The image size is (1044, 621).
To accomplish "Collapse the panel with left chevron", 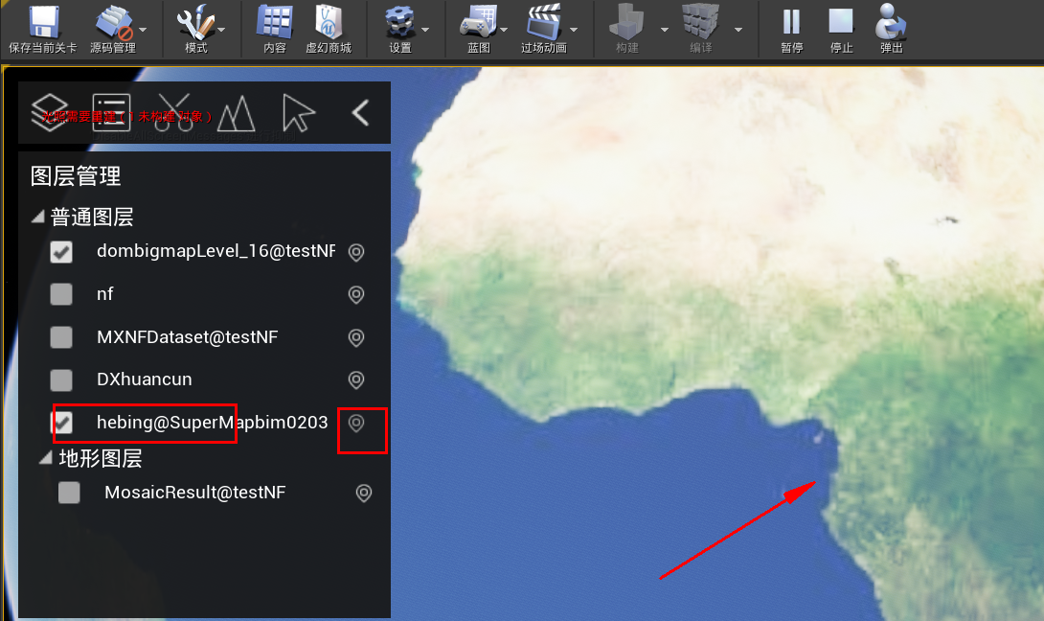I will [360, 113].
